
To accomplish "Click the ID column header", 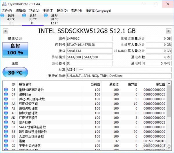I will [13, 84].
